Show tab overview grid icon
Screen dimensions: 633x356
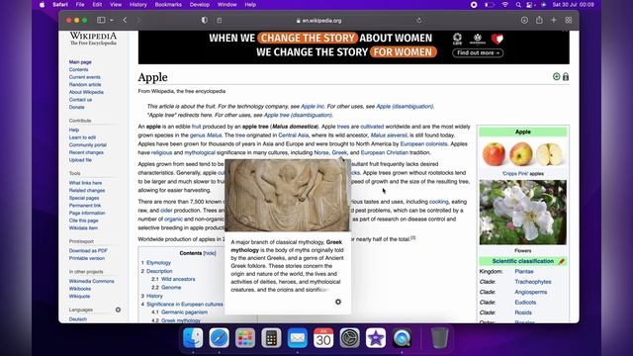pos(569,20)
